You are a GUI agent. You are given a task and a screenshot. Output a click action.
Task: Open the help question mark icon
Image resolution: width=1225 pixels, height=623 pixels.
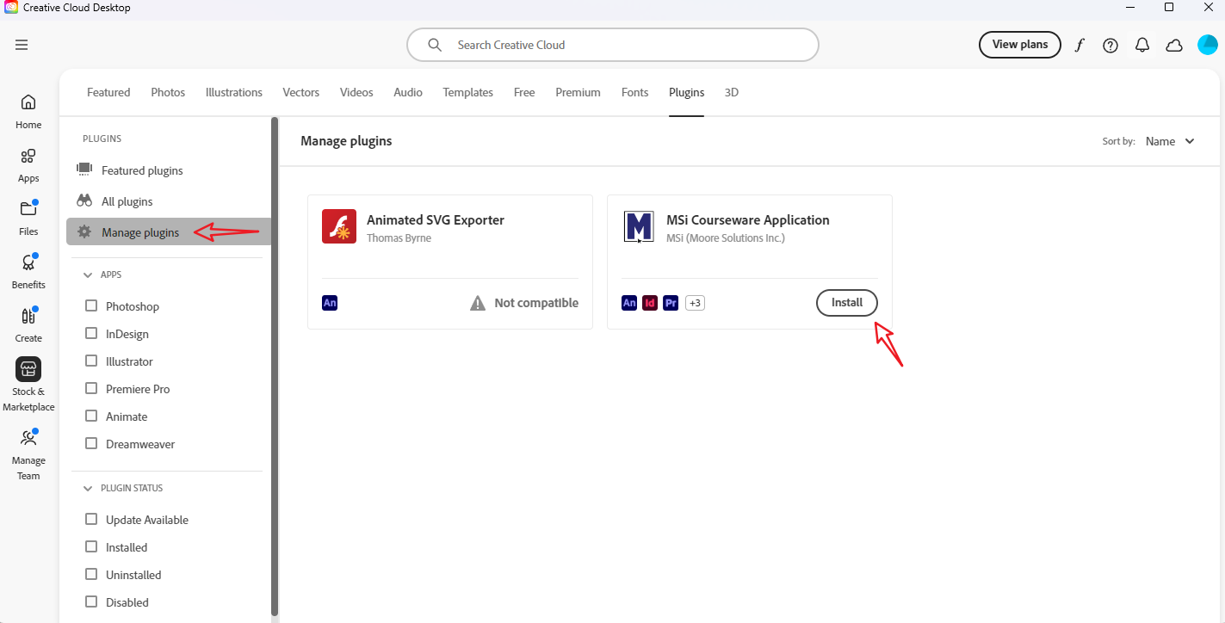click(x=1111, y=45)
